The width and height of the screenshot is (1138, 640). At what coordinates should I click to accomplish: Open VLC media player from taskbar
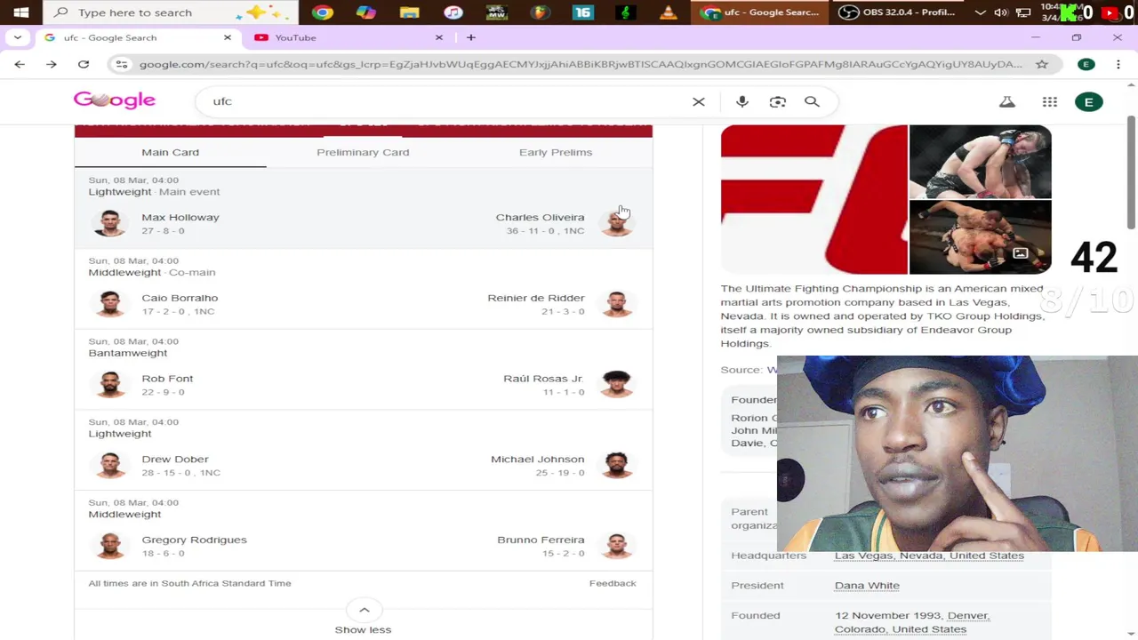click(x=669, y=12)
